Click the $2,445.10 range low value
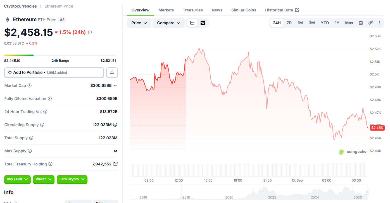Viewport: 390px width, 203px height. pyautogui.click(x=12, y=61)
